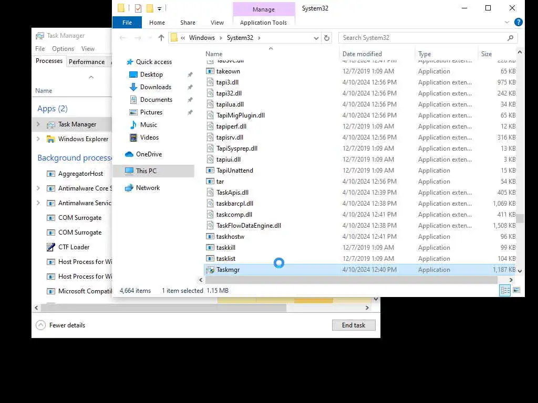Sort files by Name column header
The image size is (538, 403).
click(x=214, y=54)
